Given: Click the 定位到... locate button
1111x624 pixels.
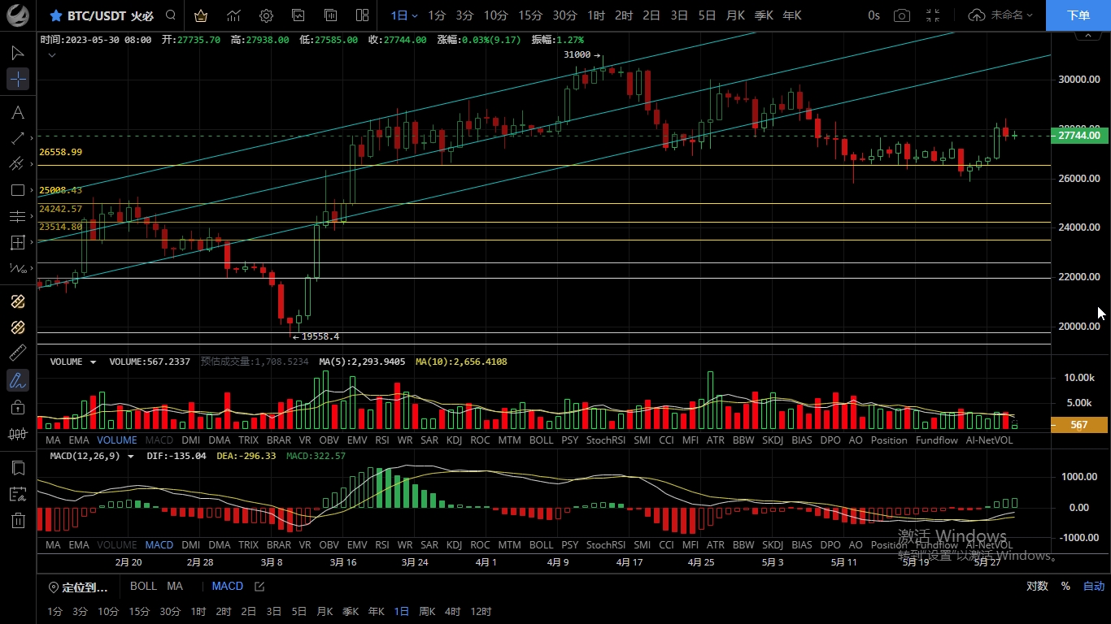Looking at the screenshot, I should coord(78,587).
